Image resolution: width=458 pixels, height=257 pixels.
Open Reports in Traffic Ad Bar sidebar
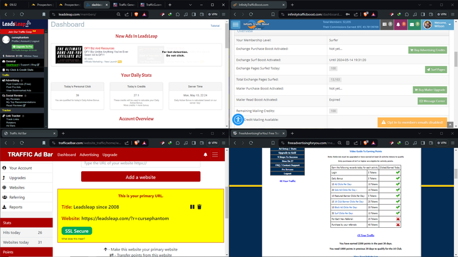pyautogui.click(x=16, y=207)
